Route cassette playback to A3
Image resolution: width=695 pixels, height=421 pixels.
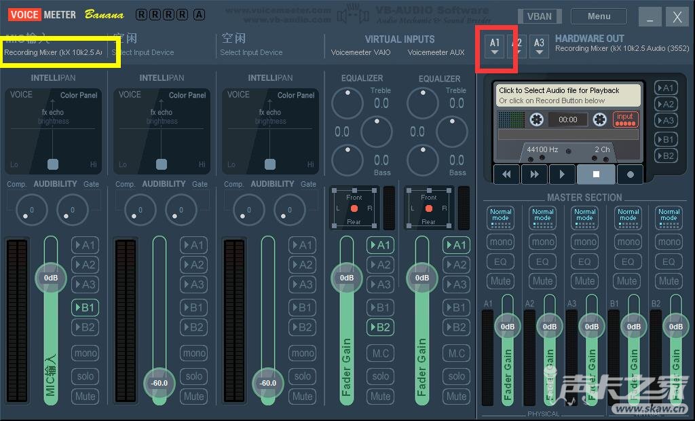coord(666,121)
